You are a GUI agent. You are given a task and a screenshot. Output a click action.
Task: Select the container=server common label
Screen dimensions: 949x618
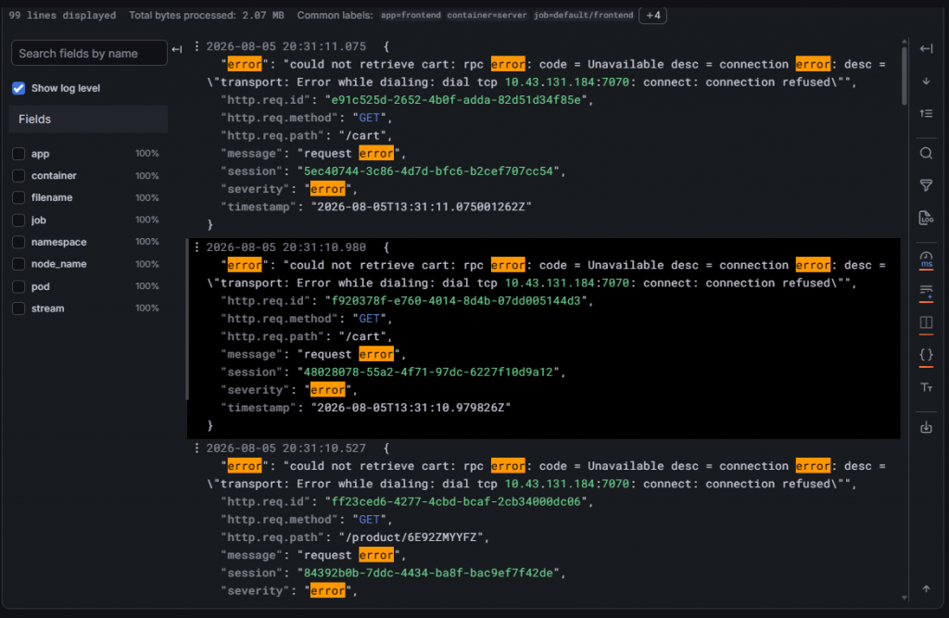tap(487, 15)
